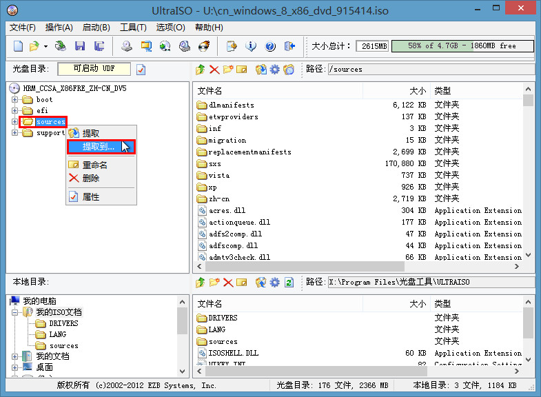Click the 2615MB total size field

coord(372,46)
